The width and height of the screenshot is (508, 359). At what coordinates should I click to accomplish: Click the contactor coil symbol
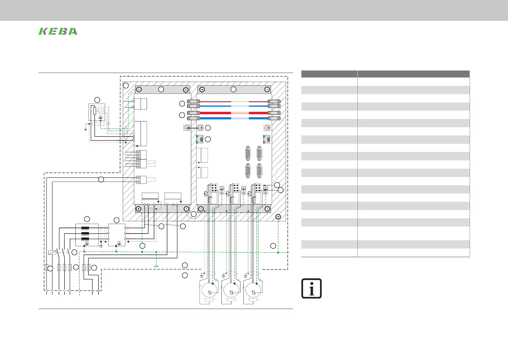[x=52, y=253]
